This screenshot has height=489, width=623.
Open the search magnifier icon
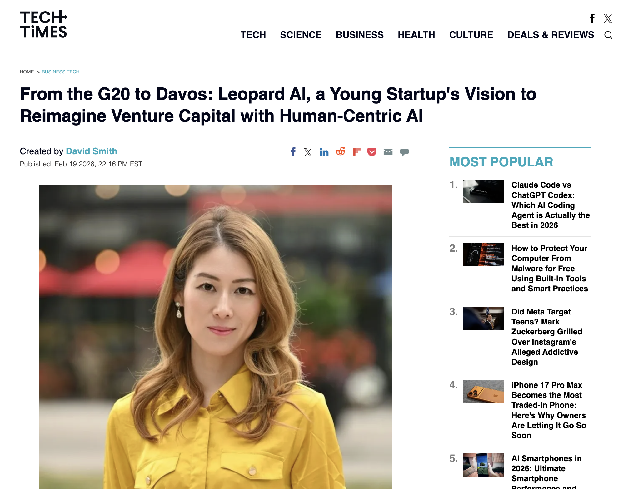[x=608, y=35]
